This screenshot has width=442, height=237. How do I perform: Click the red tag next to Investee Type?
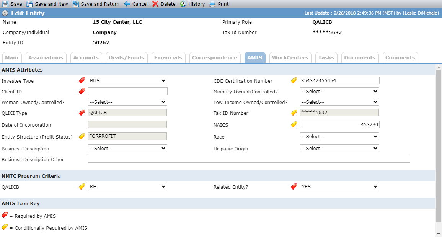coord(82,81)
